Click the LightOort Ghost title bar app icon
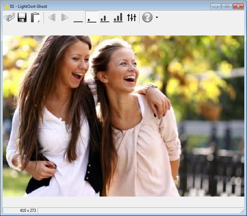 tap(6, 6)
